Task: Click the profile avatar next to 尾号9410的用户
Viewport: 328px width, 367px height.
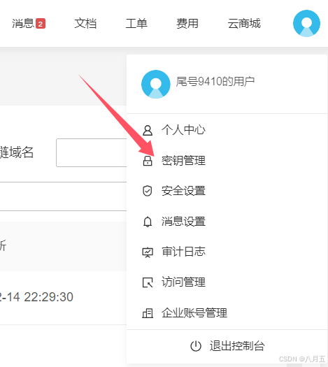Action: 156,84
